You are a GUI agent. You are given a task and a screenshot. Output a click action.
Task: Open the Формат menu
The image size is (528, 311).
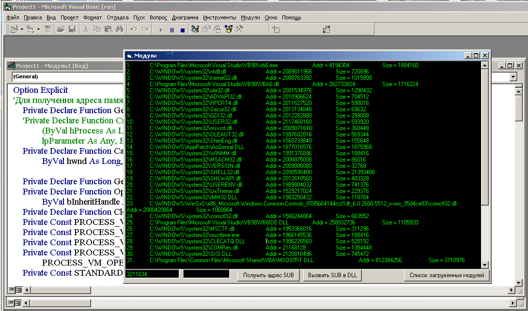coord(93,17)
